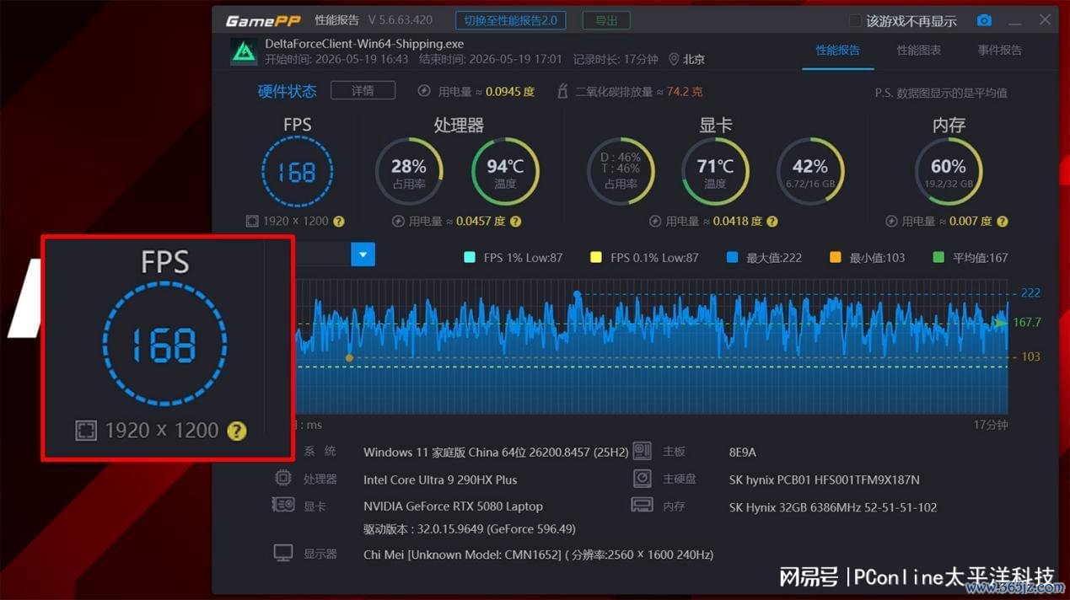
Task: Click CPU power usage icon near 0.0457
Action: [x=399, y=222]
